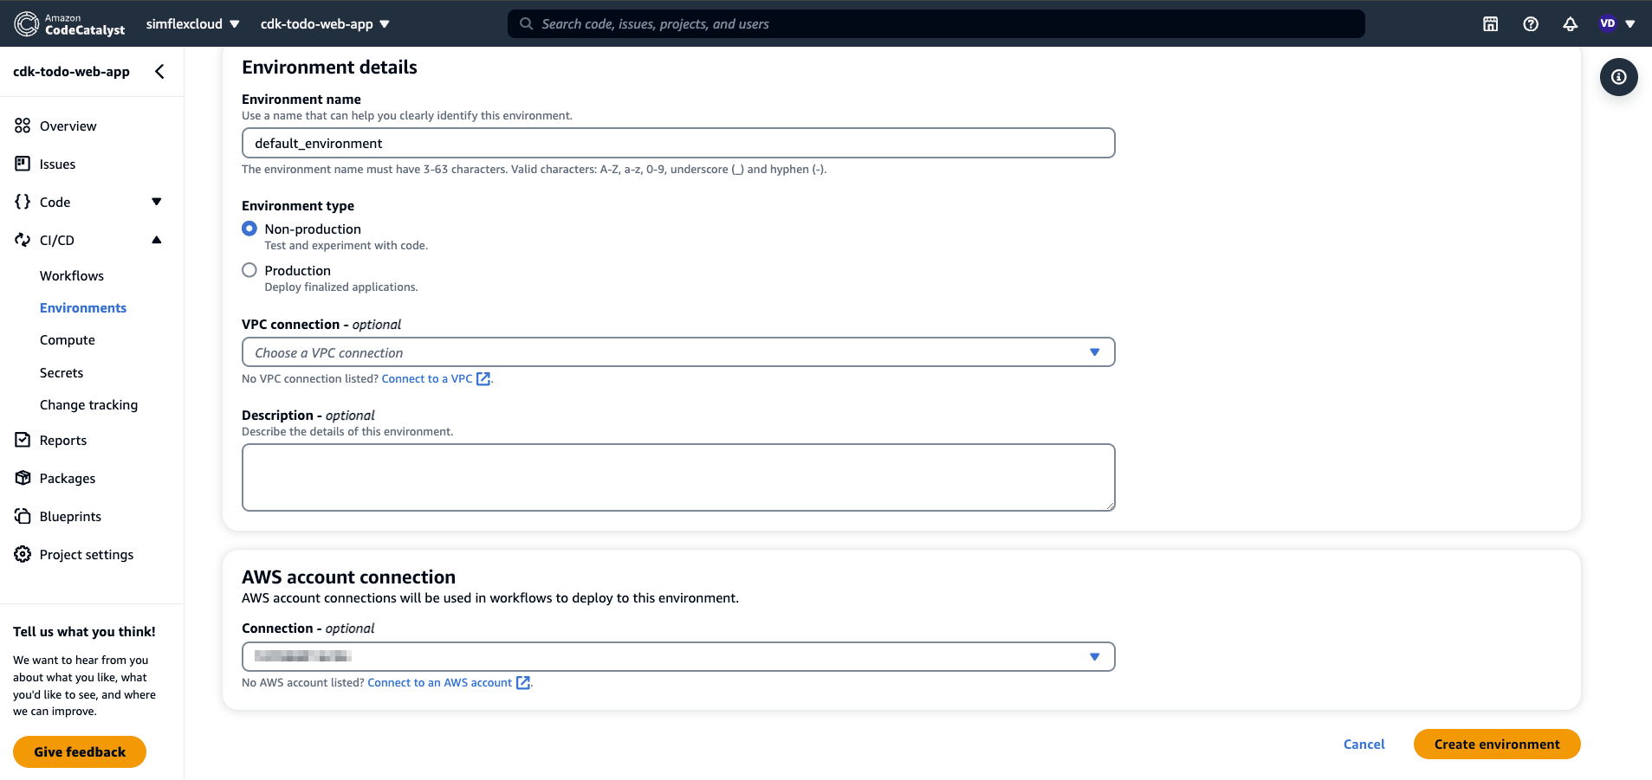Click the Reports icon in sidebar
The width and height of the screenshot is (1652, 780).
23,440
